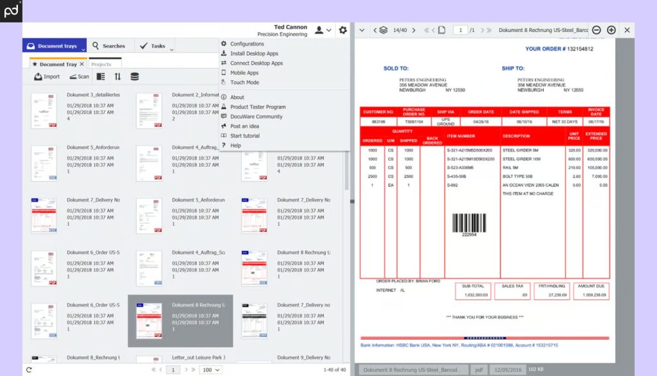Refresh the document tray list
This screenshot has width=657, height=376.
click(29, 370)
